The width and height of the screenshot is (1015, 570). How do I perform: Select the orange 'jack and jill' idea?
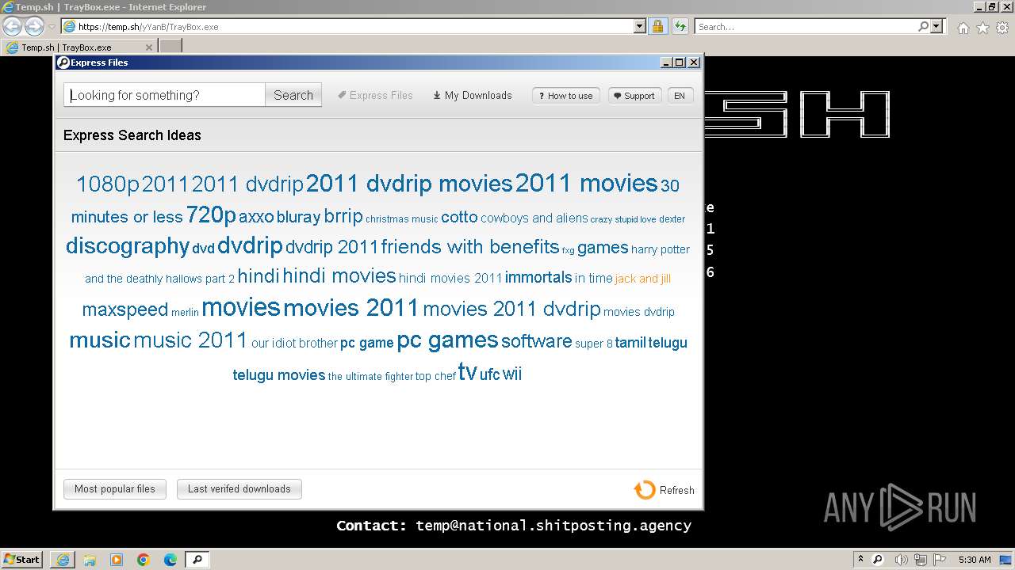tap(643, 278)
